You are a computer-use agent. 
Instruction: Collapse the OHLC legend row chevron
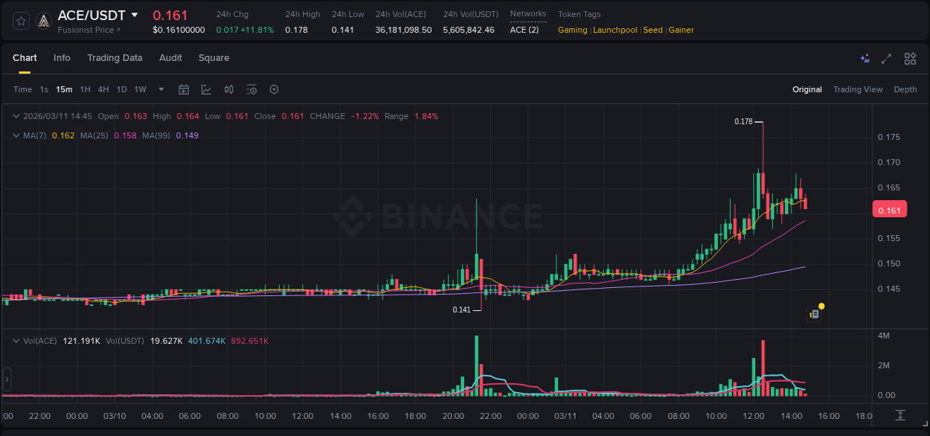(x=16, y=116)
